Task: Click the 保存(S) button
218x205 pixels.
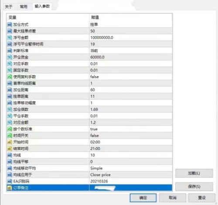Action: point(194,187)
